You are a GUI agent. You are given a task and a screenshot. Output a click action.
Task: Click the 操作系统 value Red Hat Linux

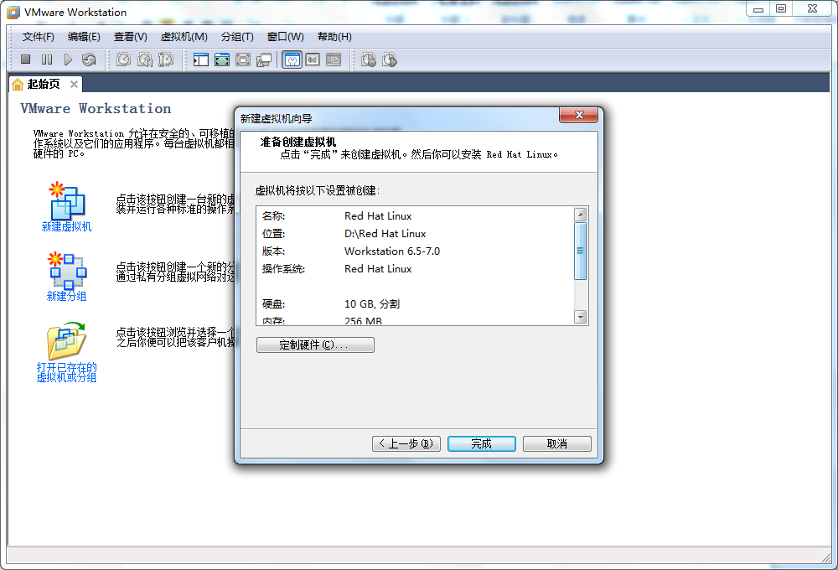pos(378,269)
